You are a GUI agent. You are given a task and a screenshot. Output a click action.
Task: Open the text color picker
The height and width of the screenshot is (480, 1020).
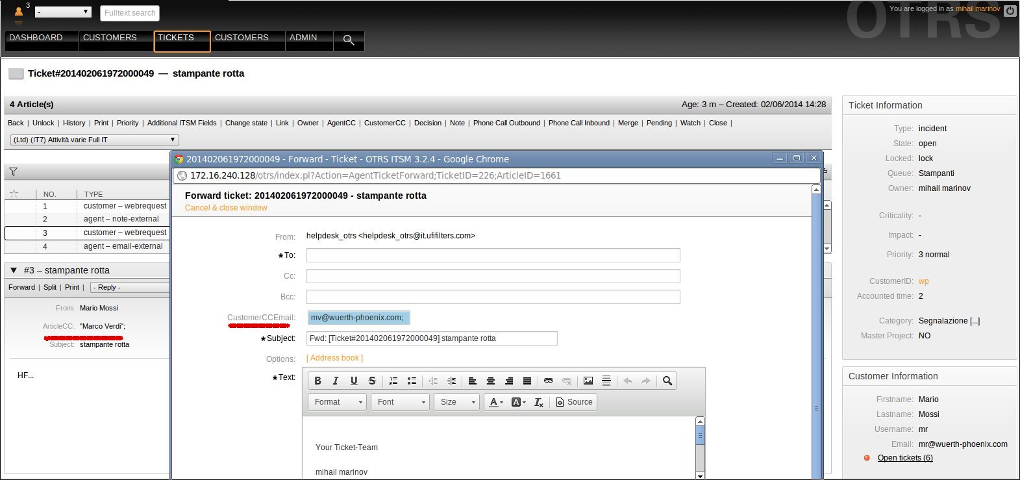(495, 402)
